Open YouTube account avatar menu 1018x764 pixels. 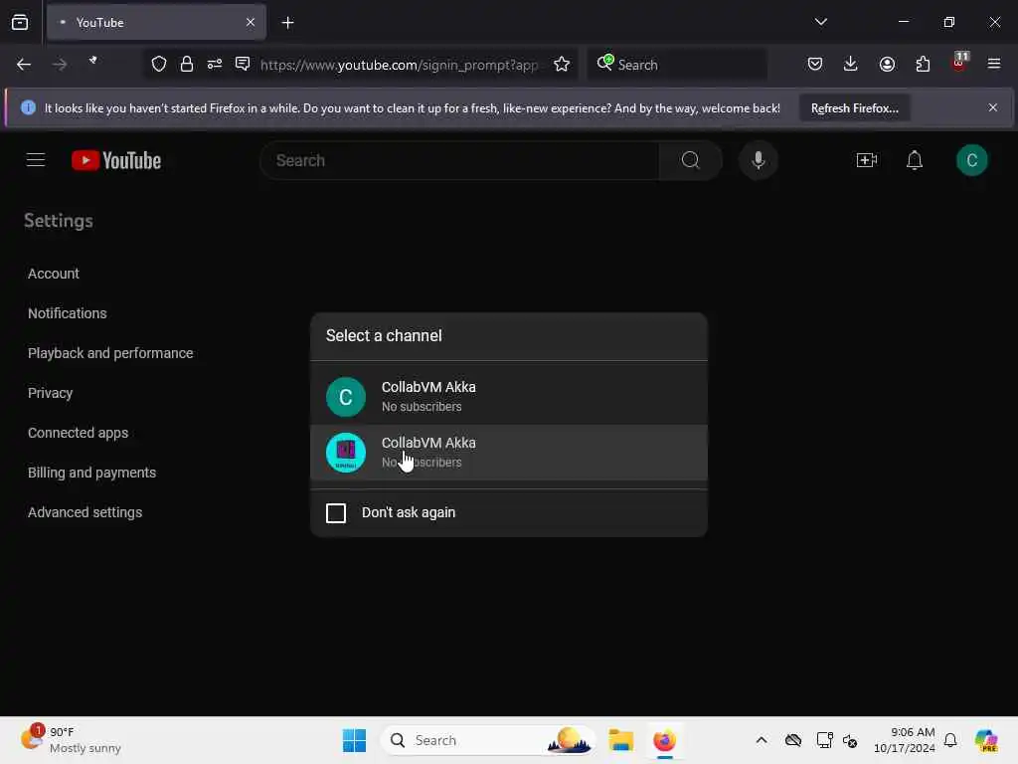[971, 160]
